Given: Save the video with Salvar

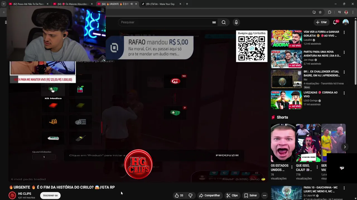Looking at the screenshot, I should (x=250, y=195).
